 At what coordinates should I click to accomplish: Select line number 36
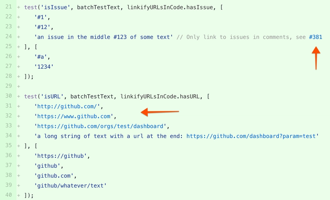(8, 156)
